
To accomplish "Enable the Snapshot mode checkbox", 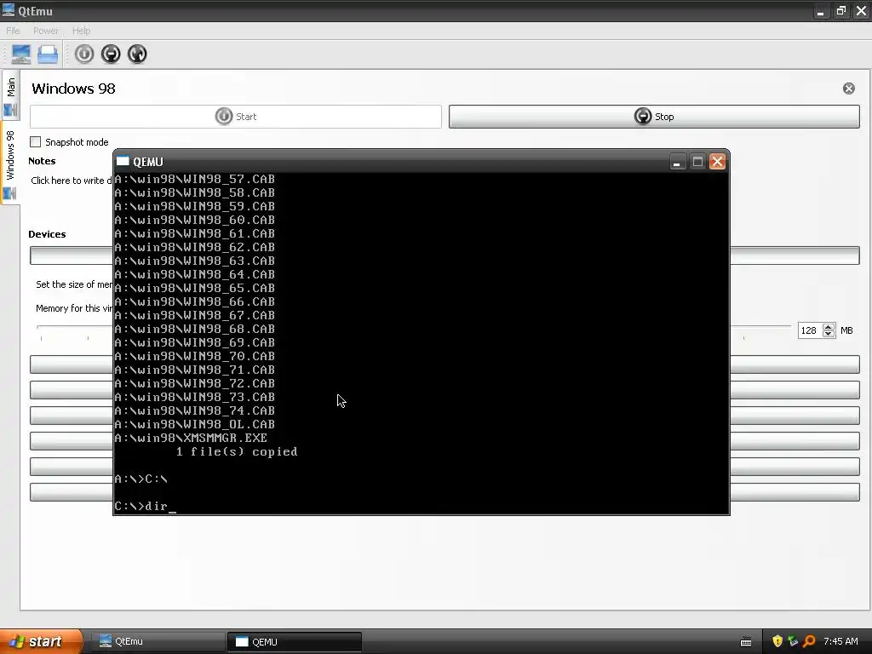I will (36, 142).
